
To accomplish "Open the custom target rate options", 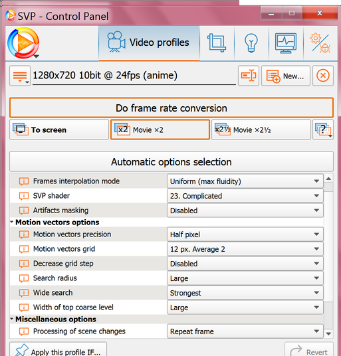I will pos(323,130).
